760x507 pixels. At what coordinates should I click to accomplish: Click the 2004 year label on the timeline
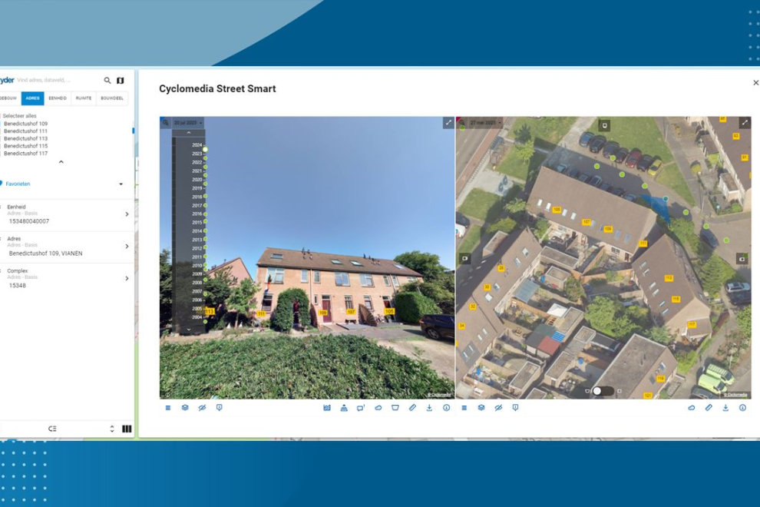[x=197, y=317]
